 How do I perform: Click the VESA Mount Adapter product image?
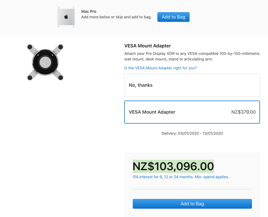tap(45, 62)
